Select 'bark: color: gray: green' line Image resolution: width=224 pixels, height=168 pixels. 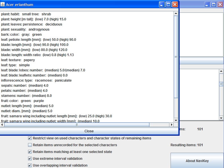coord(21,35)
